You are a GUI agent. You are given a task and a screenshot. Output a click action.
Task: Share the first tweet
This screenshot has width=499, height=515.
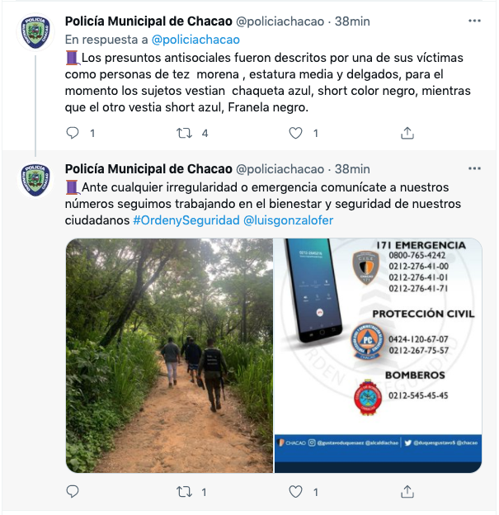407,132
